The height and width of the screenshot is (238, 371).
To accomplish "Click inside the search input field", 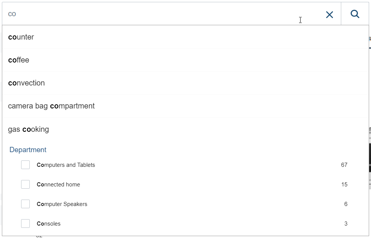I will [x=151, y=14].
